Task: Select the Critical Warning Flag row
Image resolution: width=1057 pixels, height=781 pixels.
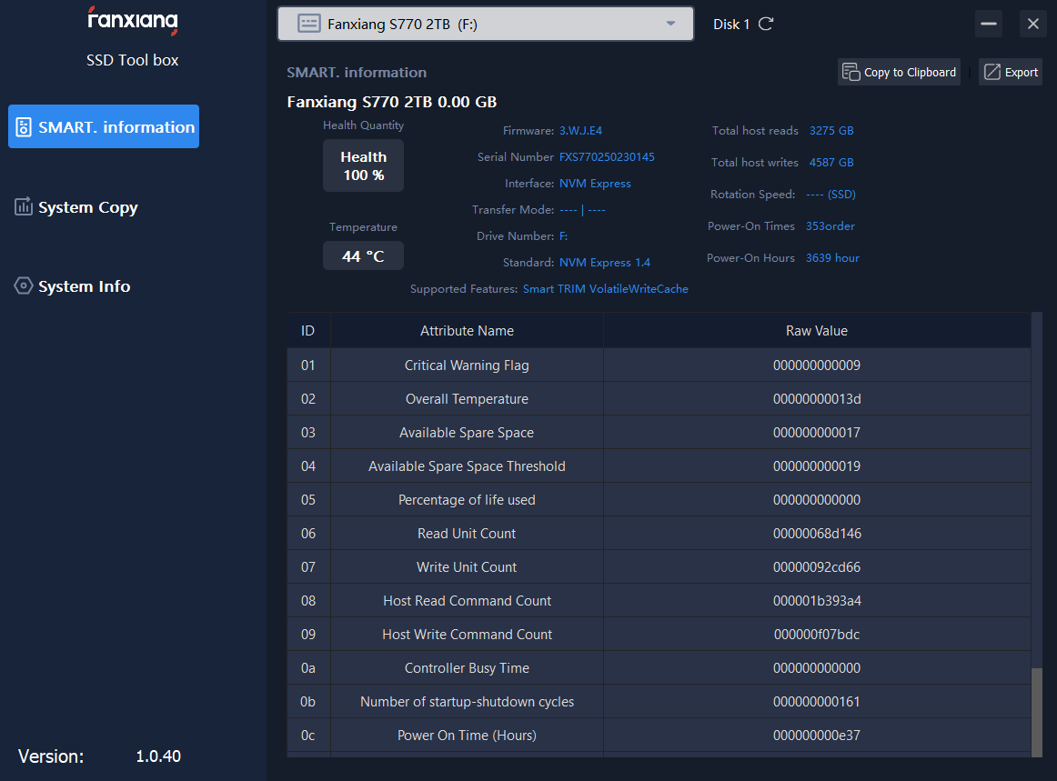Action: coord(659,365)
